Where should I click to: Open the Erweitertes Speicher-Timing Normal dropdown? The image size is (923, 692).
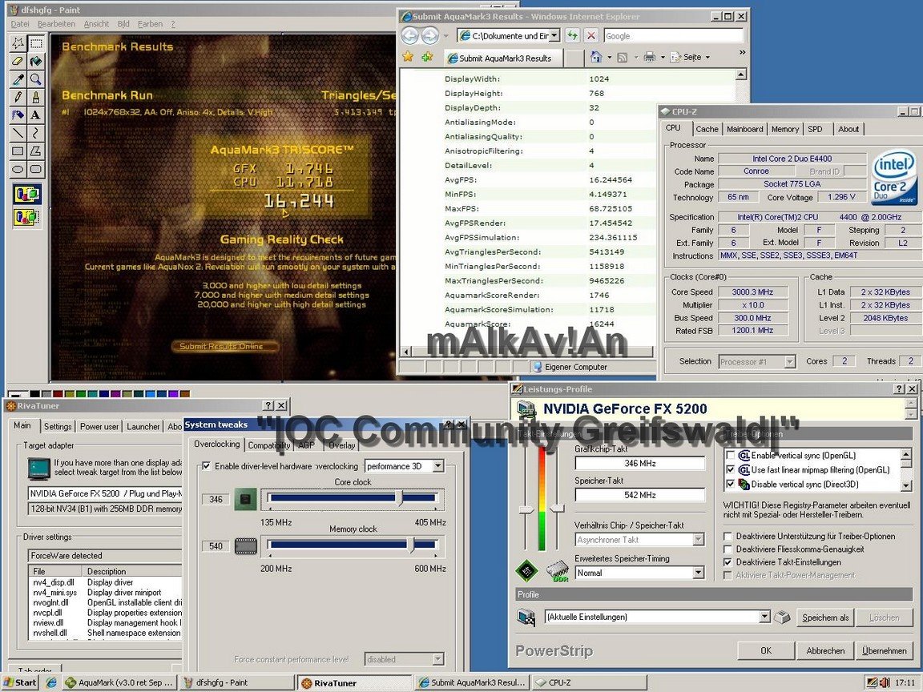click(698, 573)
